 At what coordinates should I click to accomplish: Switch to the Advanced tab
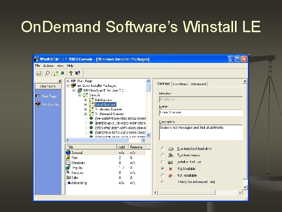point(198,84)
